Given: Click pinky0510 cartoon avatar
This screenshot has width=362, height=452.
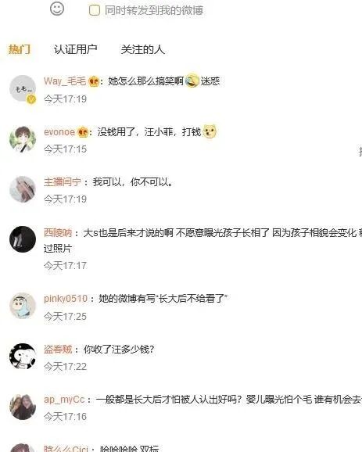Looking at the screenshot, I should pos(23,306).
